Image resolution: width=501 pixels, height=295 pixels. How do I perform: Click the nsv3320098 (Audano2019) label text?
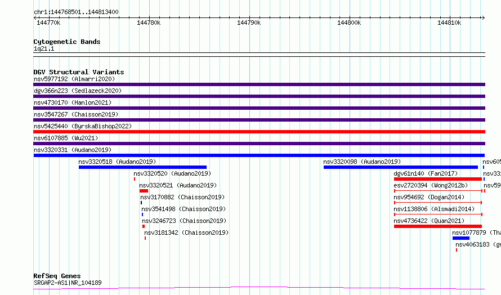362,162
